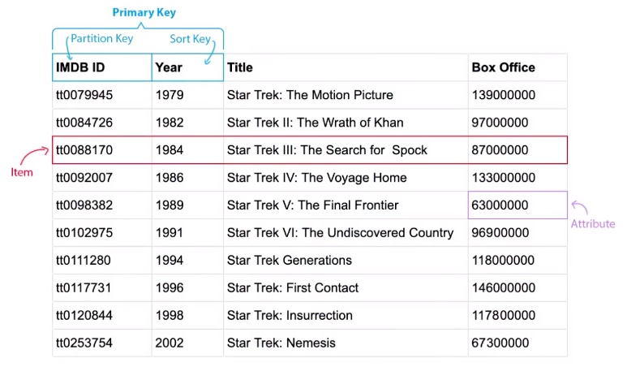Click the red Item arrow

[34, 155]
